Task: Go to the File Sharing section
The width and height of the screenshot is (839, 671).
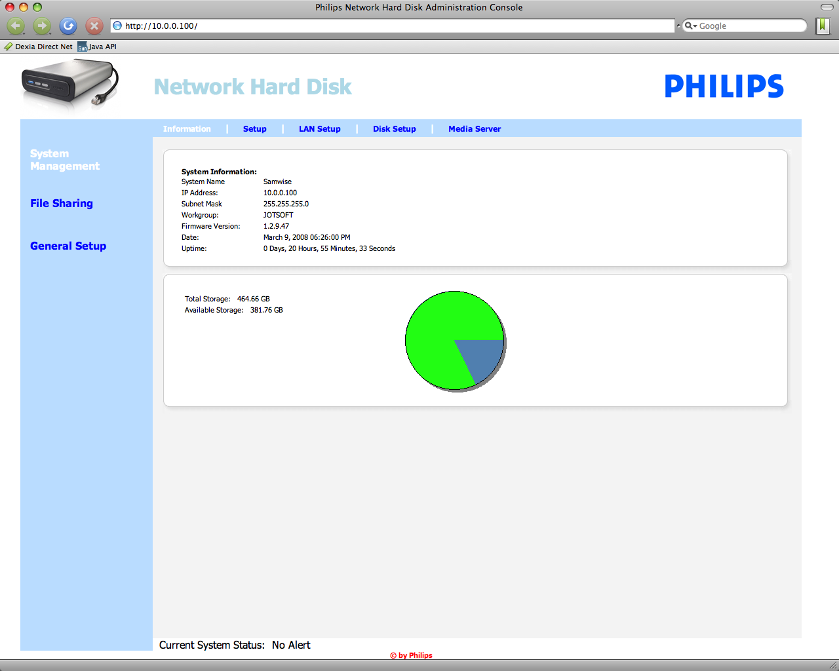Action: click(62, 203)
